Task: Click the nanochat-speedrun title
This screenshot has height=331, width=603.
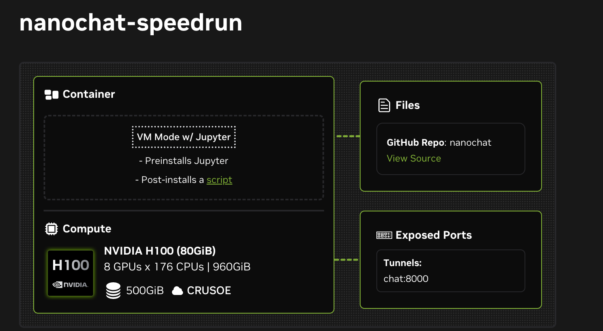Action: [131, 23]
